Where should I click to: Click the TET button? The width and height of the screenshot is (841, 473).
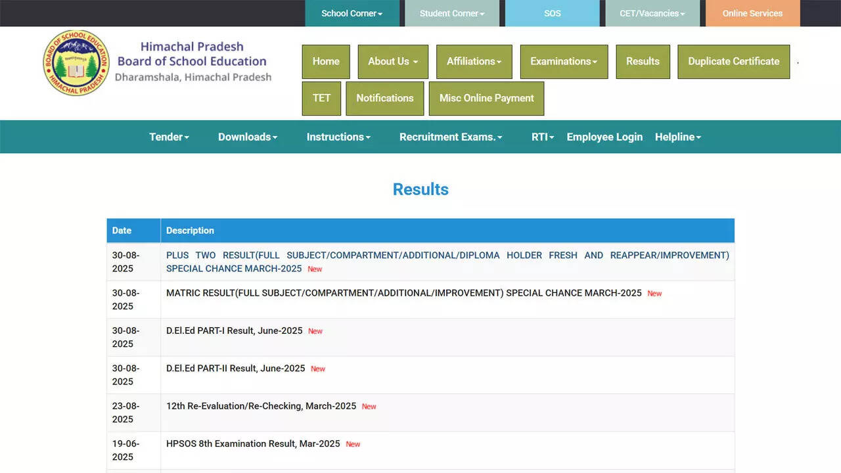tap(321, 99)
